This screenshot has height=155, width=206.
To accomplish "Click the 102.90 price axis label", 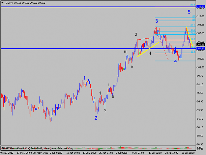I will tap(201, 59).
